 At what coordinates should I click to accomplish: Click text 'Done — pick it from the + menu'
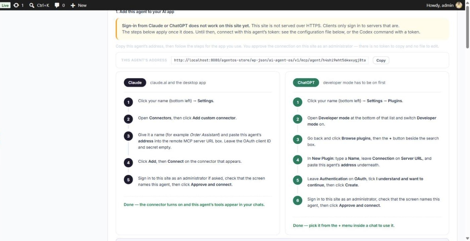point(344,225)
